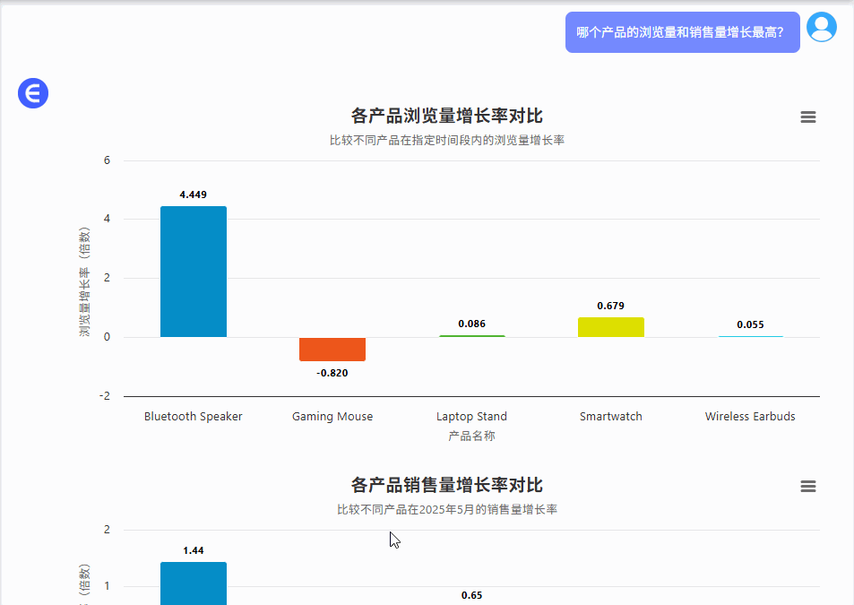Click the Wireless Earbuds axis label
Screen dimensions: 854x605
pos(750,417)
